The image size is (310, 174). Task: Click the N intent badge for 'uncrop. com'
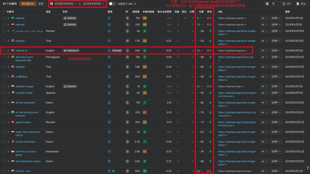pos(113,171)
